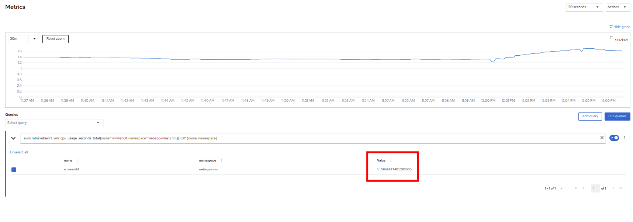Go to last page double-arrow icon

621,188
